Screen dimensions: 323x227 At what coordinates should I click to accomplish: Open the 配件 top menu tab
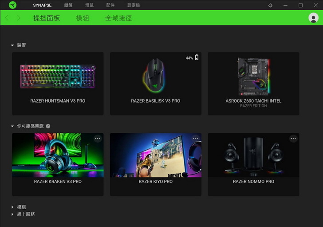(x=110, y=5)
